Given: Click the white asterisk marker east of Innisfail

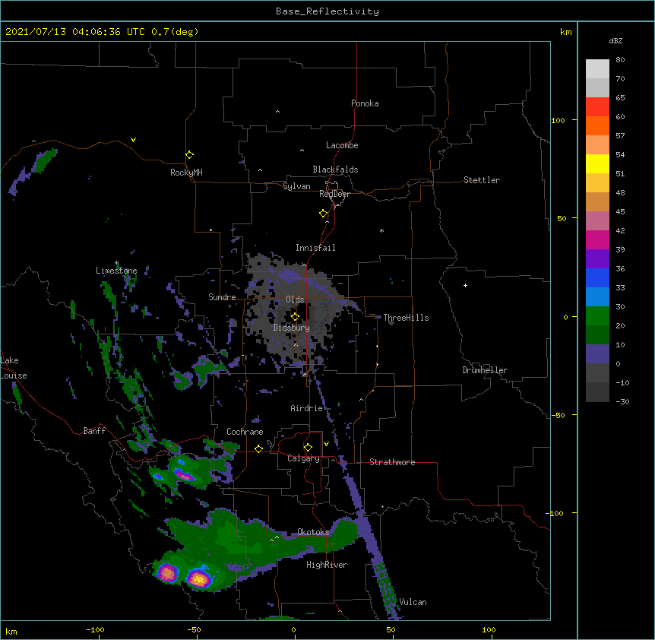Looking at the screenshot, I should click(381, 230).
